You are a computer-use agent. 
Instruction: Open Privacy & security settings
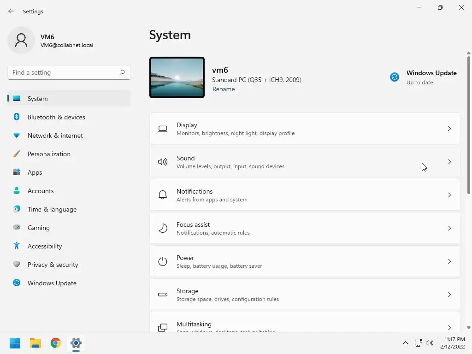(69, 264)
